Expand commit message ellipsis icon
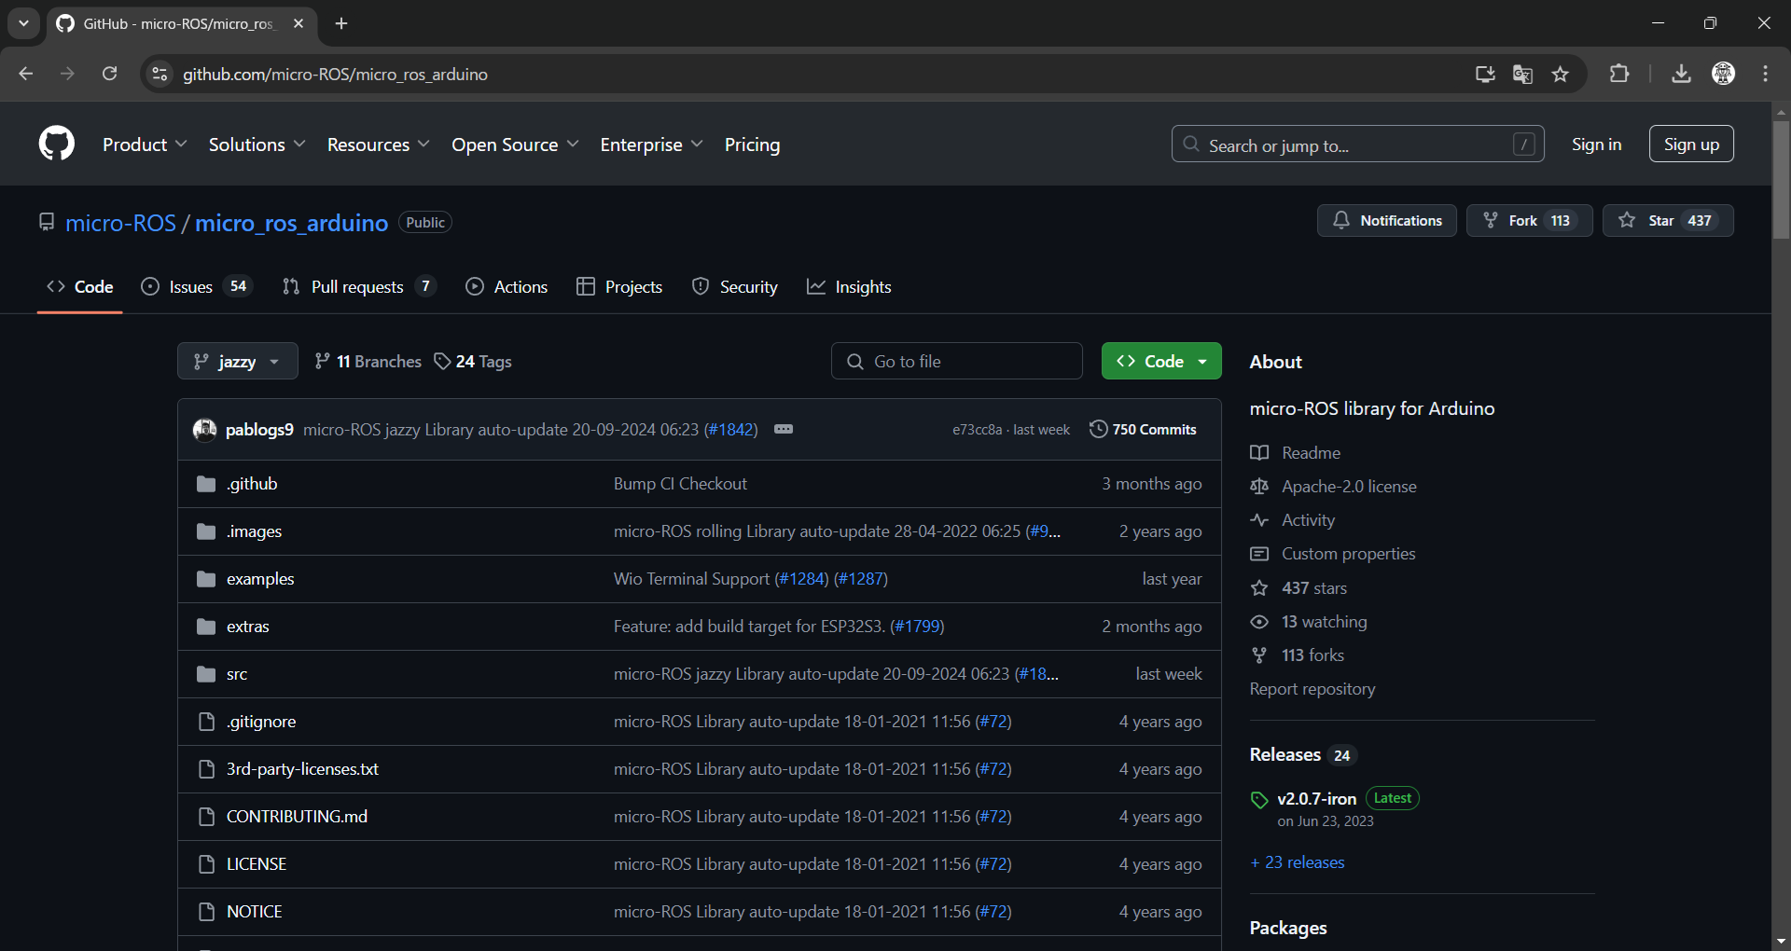1791x951 pixels. click(x=784, y=429)
